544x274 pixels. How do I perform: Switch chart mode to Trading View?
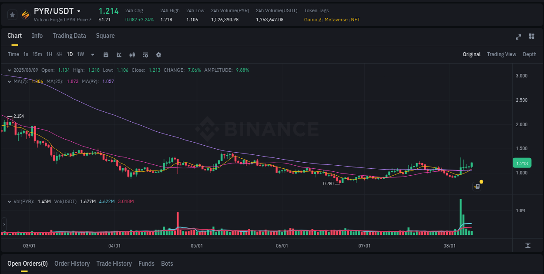pyautogui.click(x=501, y=54)
